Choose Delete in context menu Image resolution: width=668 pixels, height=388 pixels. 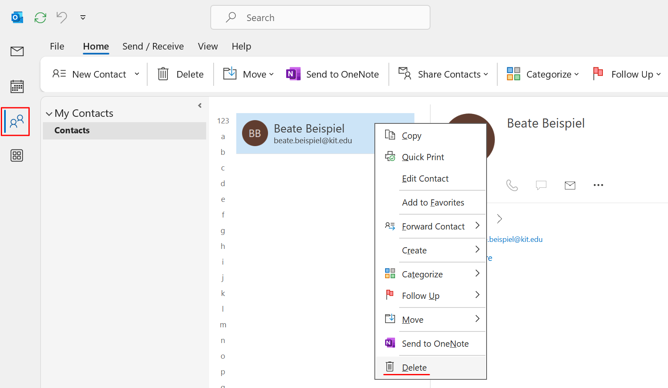[x=430, y=367]
